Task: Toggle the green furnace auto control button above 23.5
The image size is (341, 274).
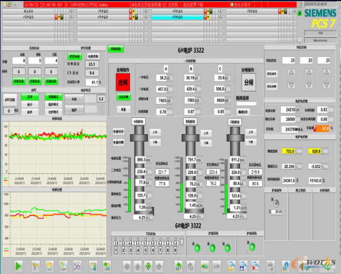Action: (x=75, y=57)
